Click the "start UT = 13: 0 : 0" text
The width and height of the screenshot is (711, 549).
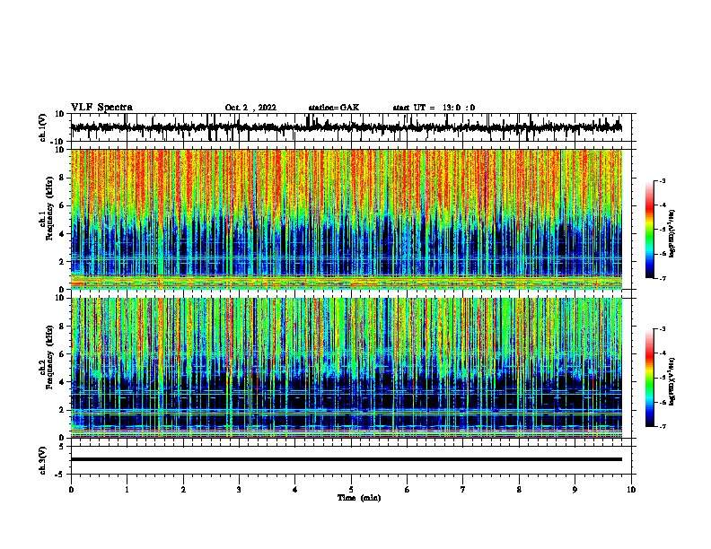434,108
